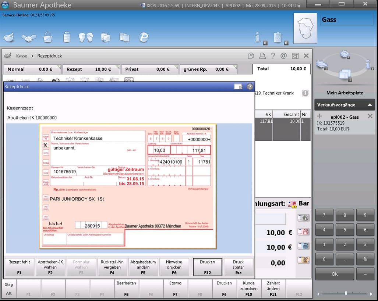Switch to the Privat tab
The height and width of the screenshot is (301, 378).
tap(149, 69)
